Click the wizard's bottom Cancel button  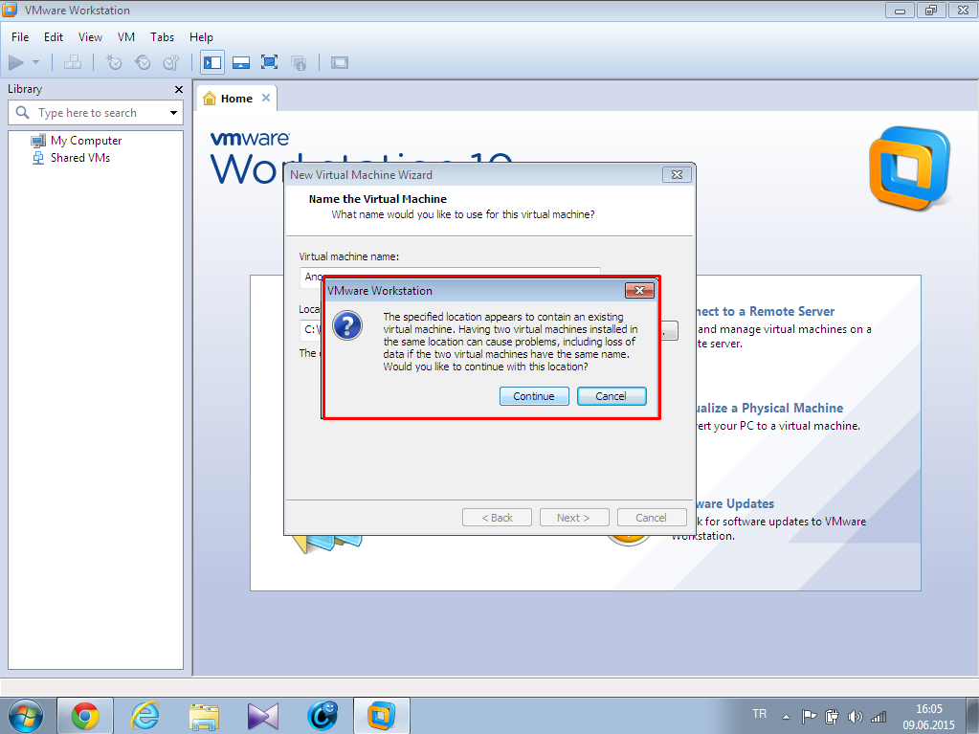[651, 518]
